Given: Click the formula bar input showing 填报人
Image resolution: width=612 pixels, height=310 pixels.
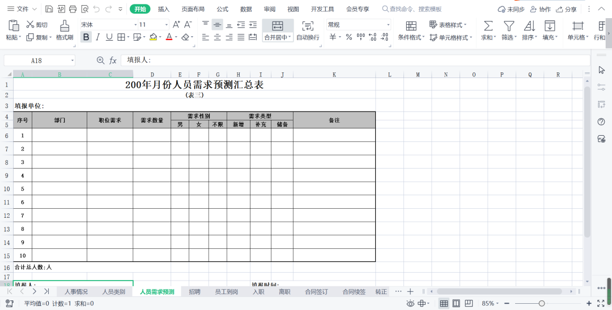Looking at the screenshot, I should tap(355, 61).
